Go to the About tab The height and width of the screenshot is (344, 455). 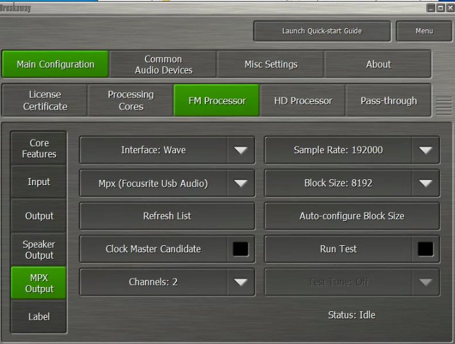click(378, 65)
